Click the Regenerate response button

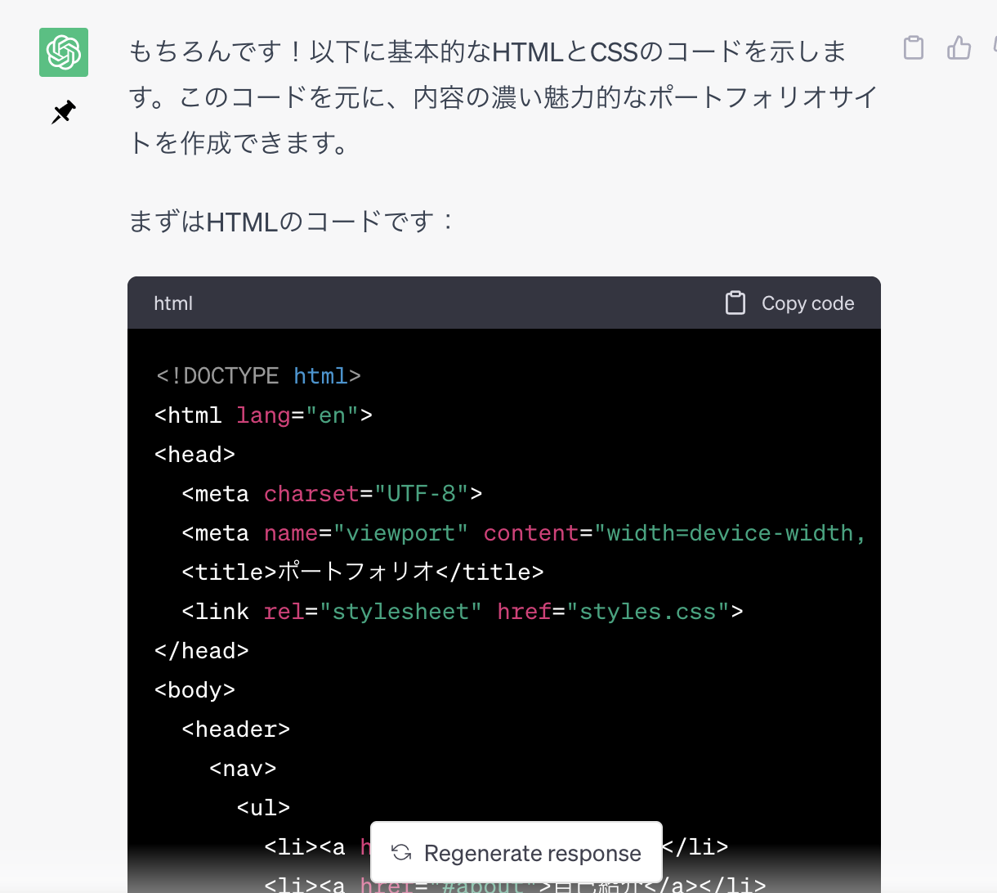516,853
